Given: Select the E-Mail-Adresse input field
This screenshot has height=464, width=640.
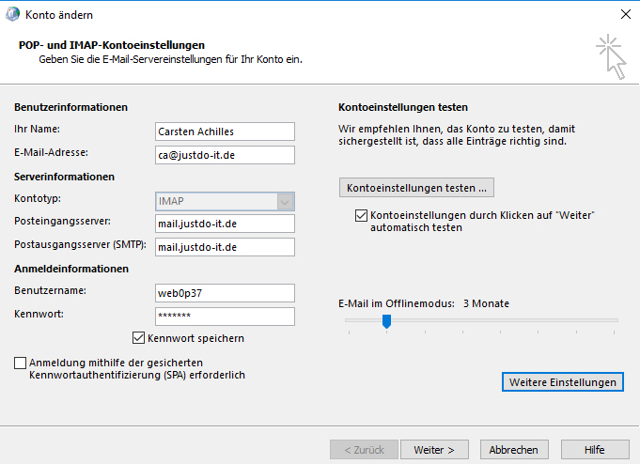Looking at the screenshot, I should click(225, 155).
